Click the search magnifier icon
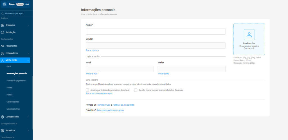 coord(3,14)
